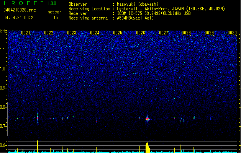Select the filename 0404210020.png
The height and width of the screenshot is (153, 241).
(20, 10)
